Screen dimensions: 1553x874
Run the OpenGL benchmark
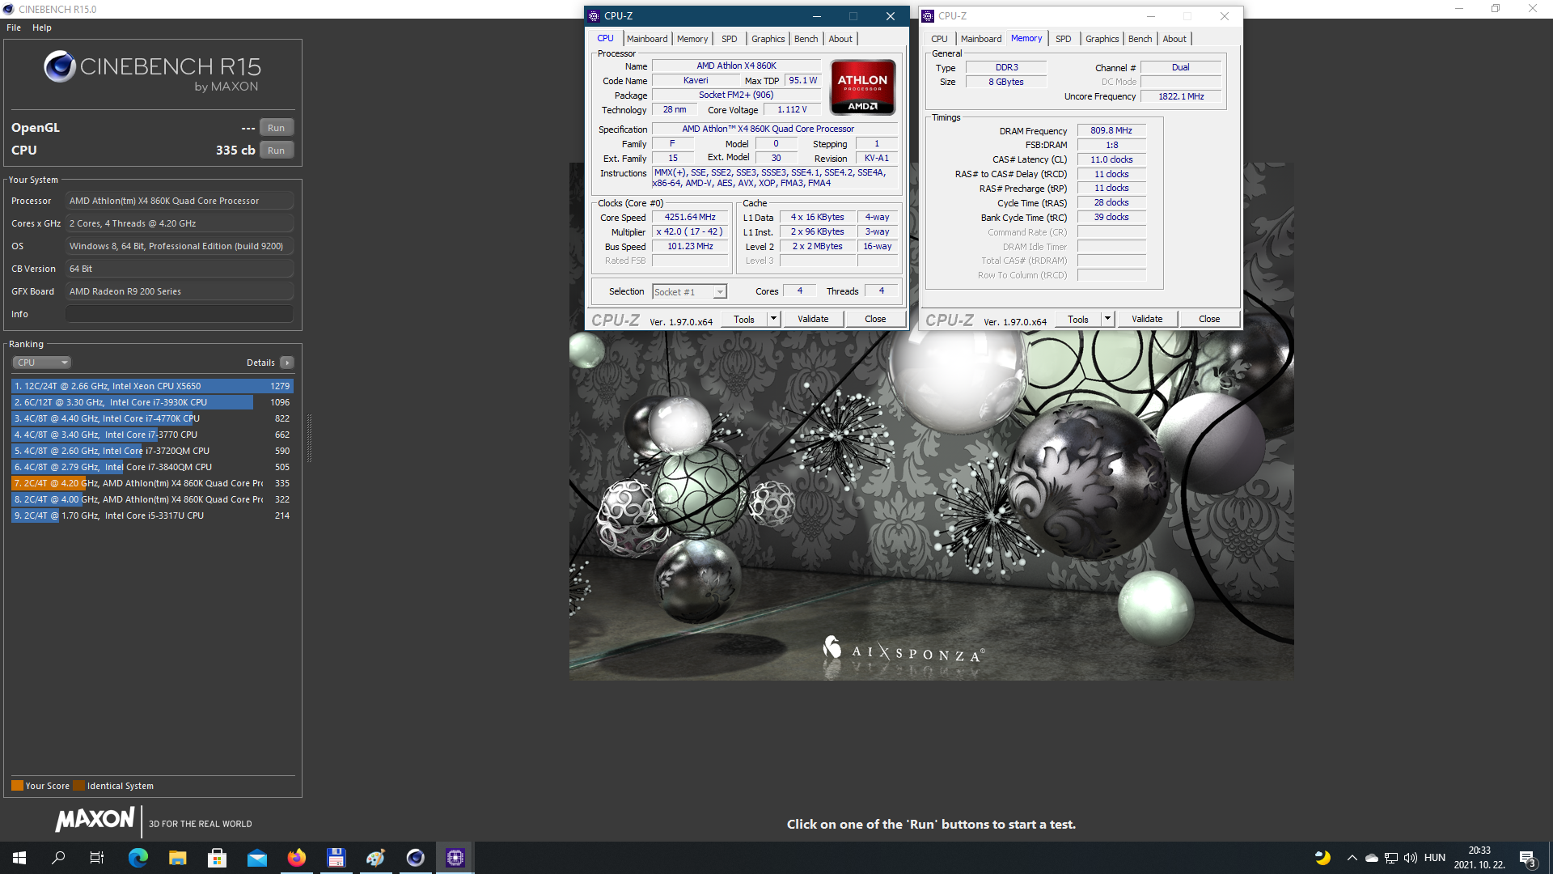(x=277, y=128)
